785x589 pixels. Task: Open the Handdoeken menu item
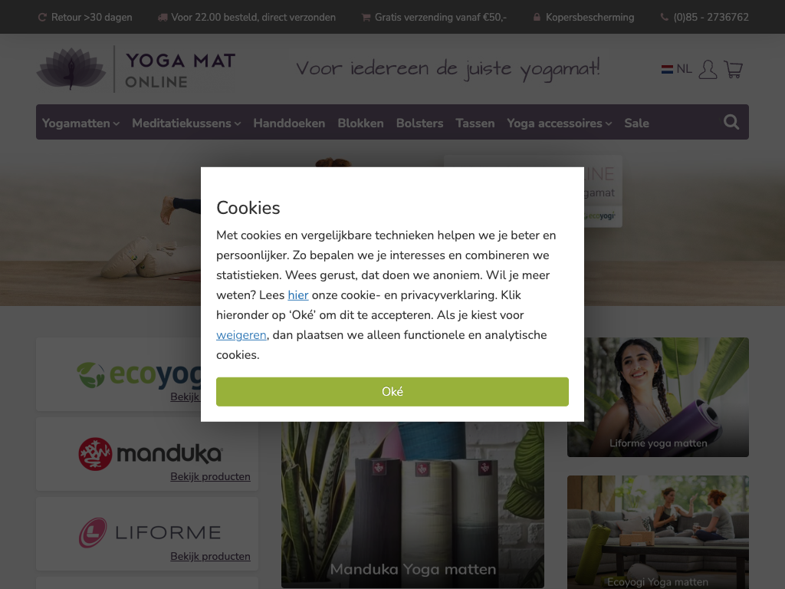pos(289,123)
